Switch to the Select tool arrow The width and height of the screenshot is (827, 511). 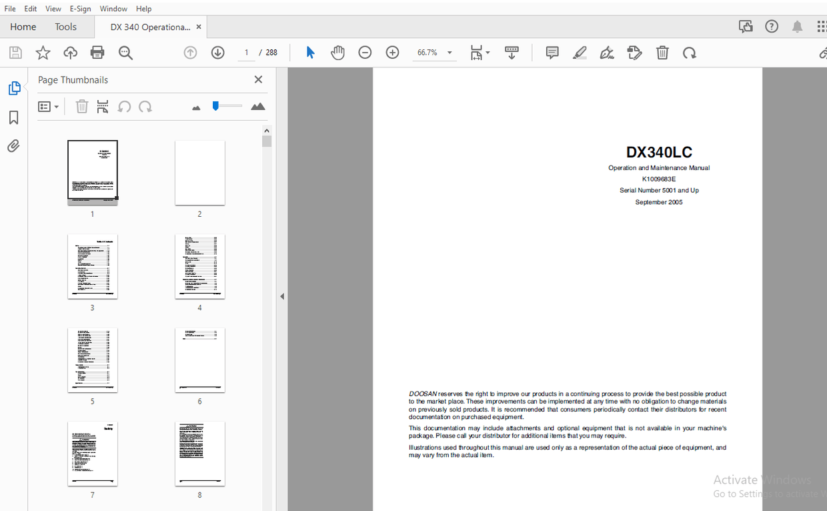tap(309, 52)
